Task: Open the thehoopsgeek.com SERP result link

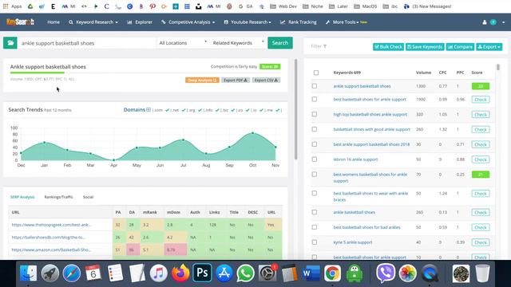Action: 51,225
